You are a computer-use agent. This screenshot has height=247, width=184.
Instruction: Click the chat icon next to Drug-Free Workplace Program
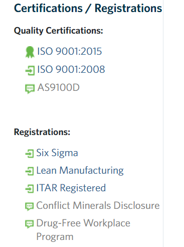pos(30,224)
